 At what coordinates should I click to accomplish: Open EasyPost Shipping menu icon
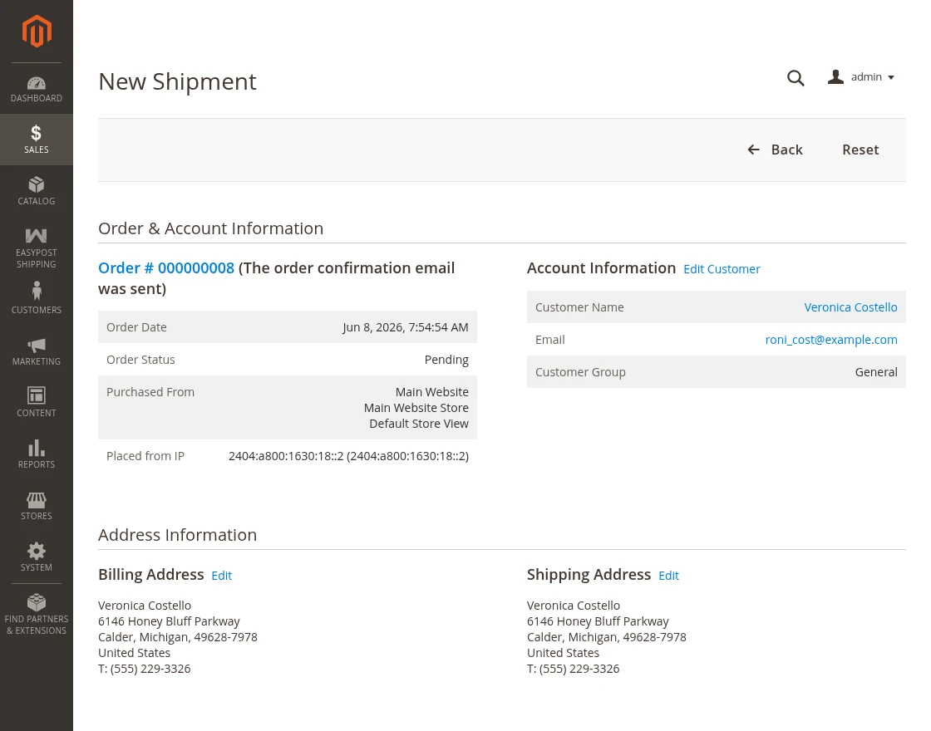(x=37, y=236)
